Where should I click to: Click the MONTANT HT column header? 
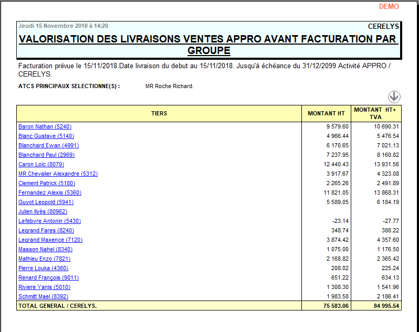point(326,113)
